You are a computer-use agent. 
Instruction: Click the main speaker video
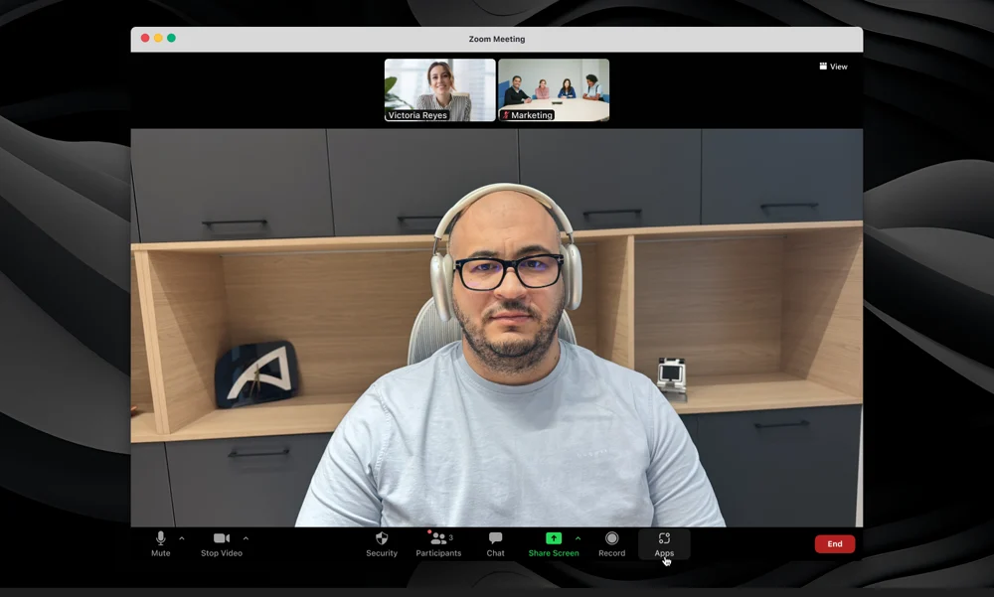tap(497, 328)
